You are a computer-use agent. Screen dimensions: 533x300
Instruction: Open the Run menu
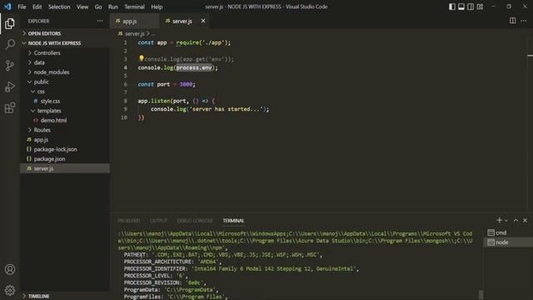(x=113, y=7)
